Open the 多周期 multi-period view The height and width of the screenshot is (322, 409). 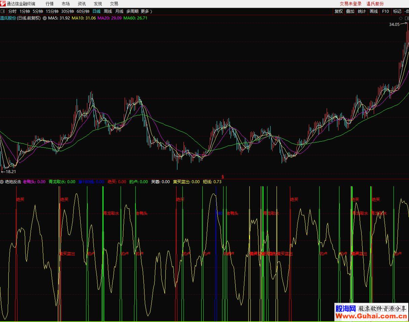tap(132, 11)
